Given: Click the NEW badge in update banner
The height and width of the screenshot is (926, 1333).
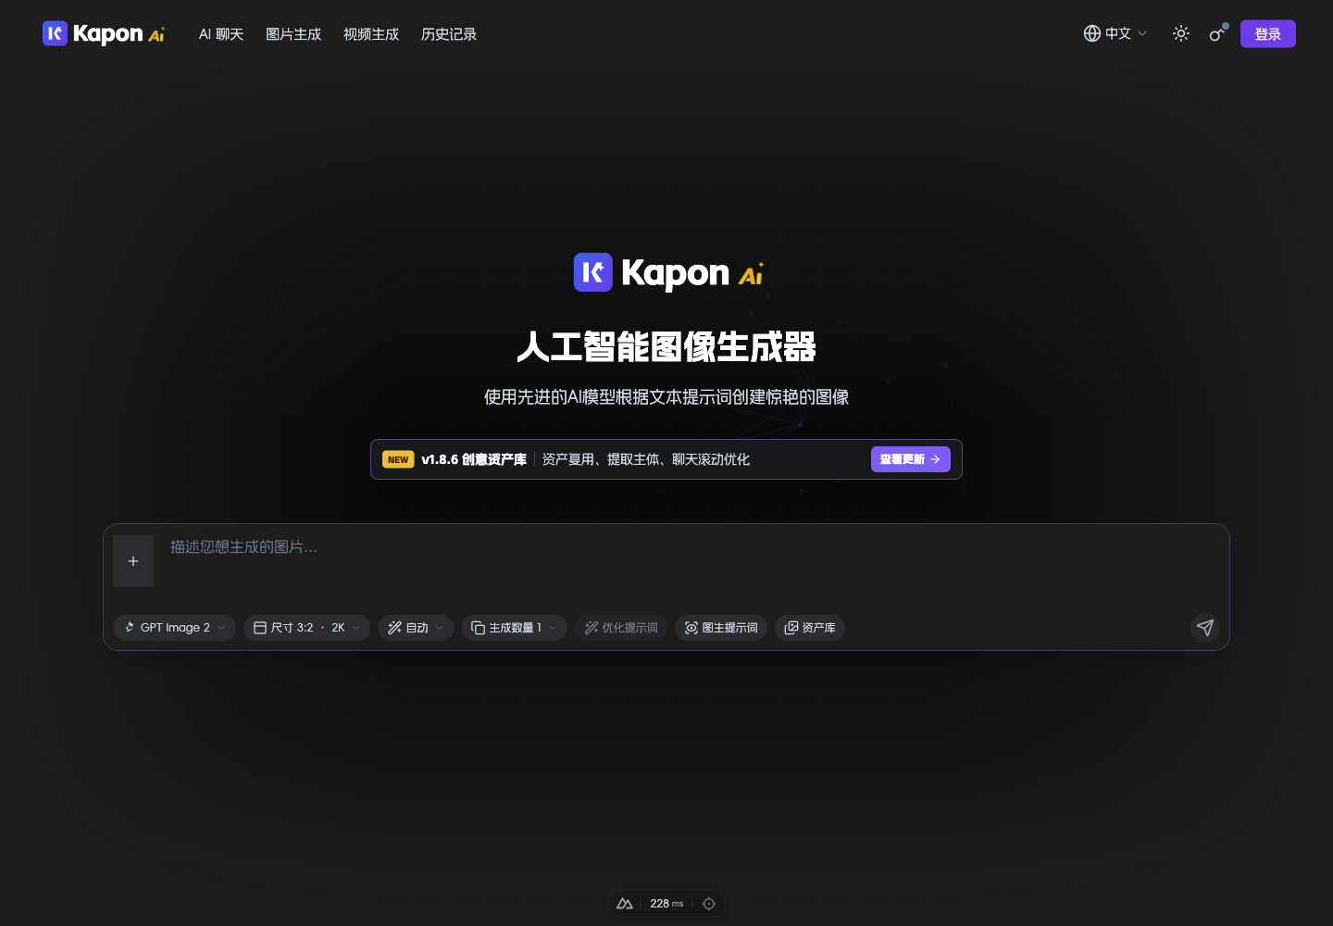Looking at the screenshot, I should pyautogui.click(x=398, y=459).
